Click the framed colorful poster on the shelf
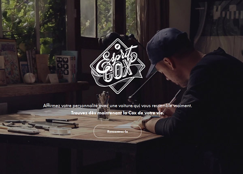 (10, 61)
